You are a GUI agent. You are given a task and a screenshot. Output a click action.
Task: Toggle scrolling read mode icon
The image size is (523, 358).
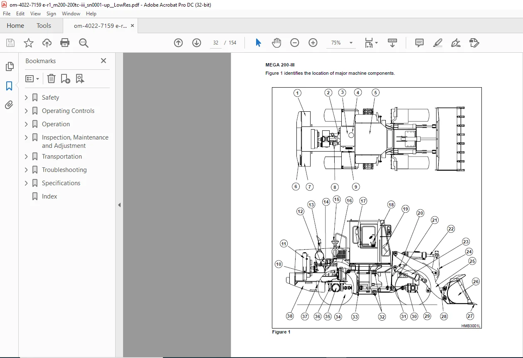pyautogui.click(x=392, y=43)
